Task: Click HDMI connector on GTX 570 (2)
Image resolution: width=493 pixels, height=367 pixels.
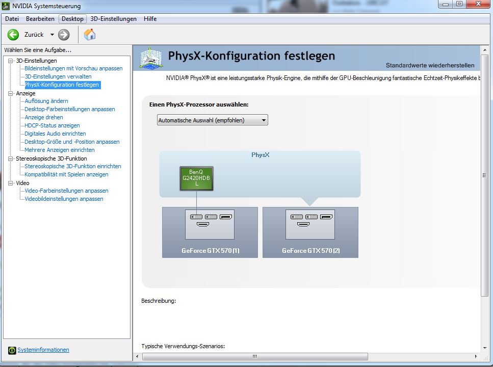Action: point(303,224)
